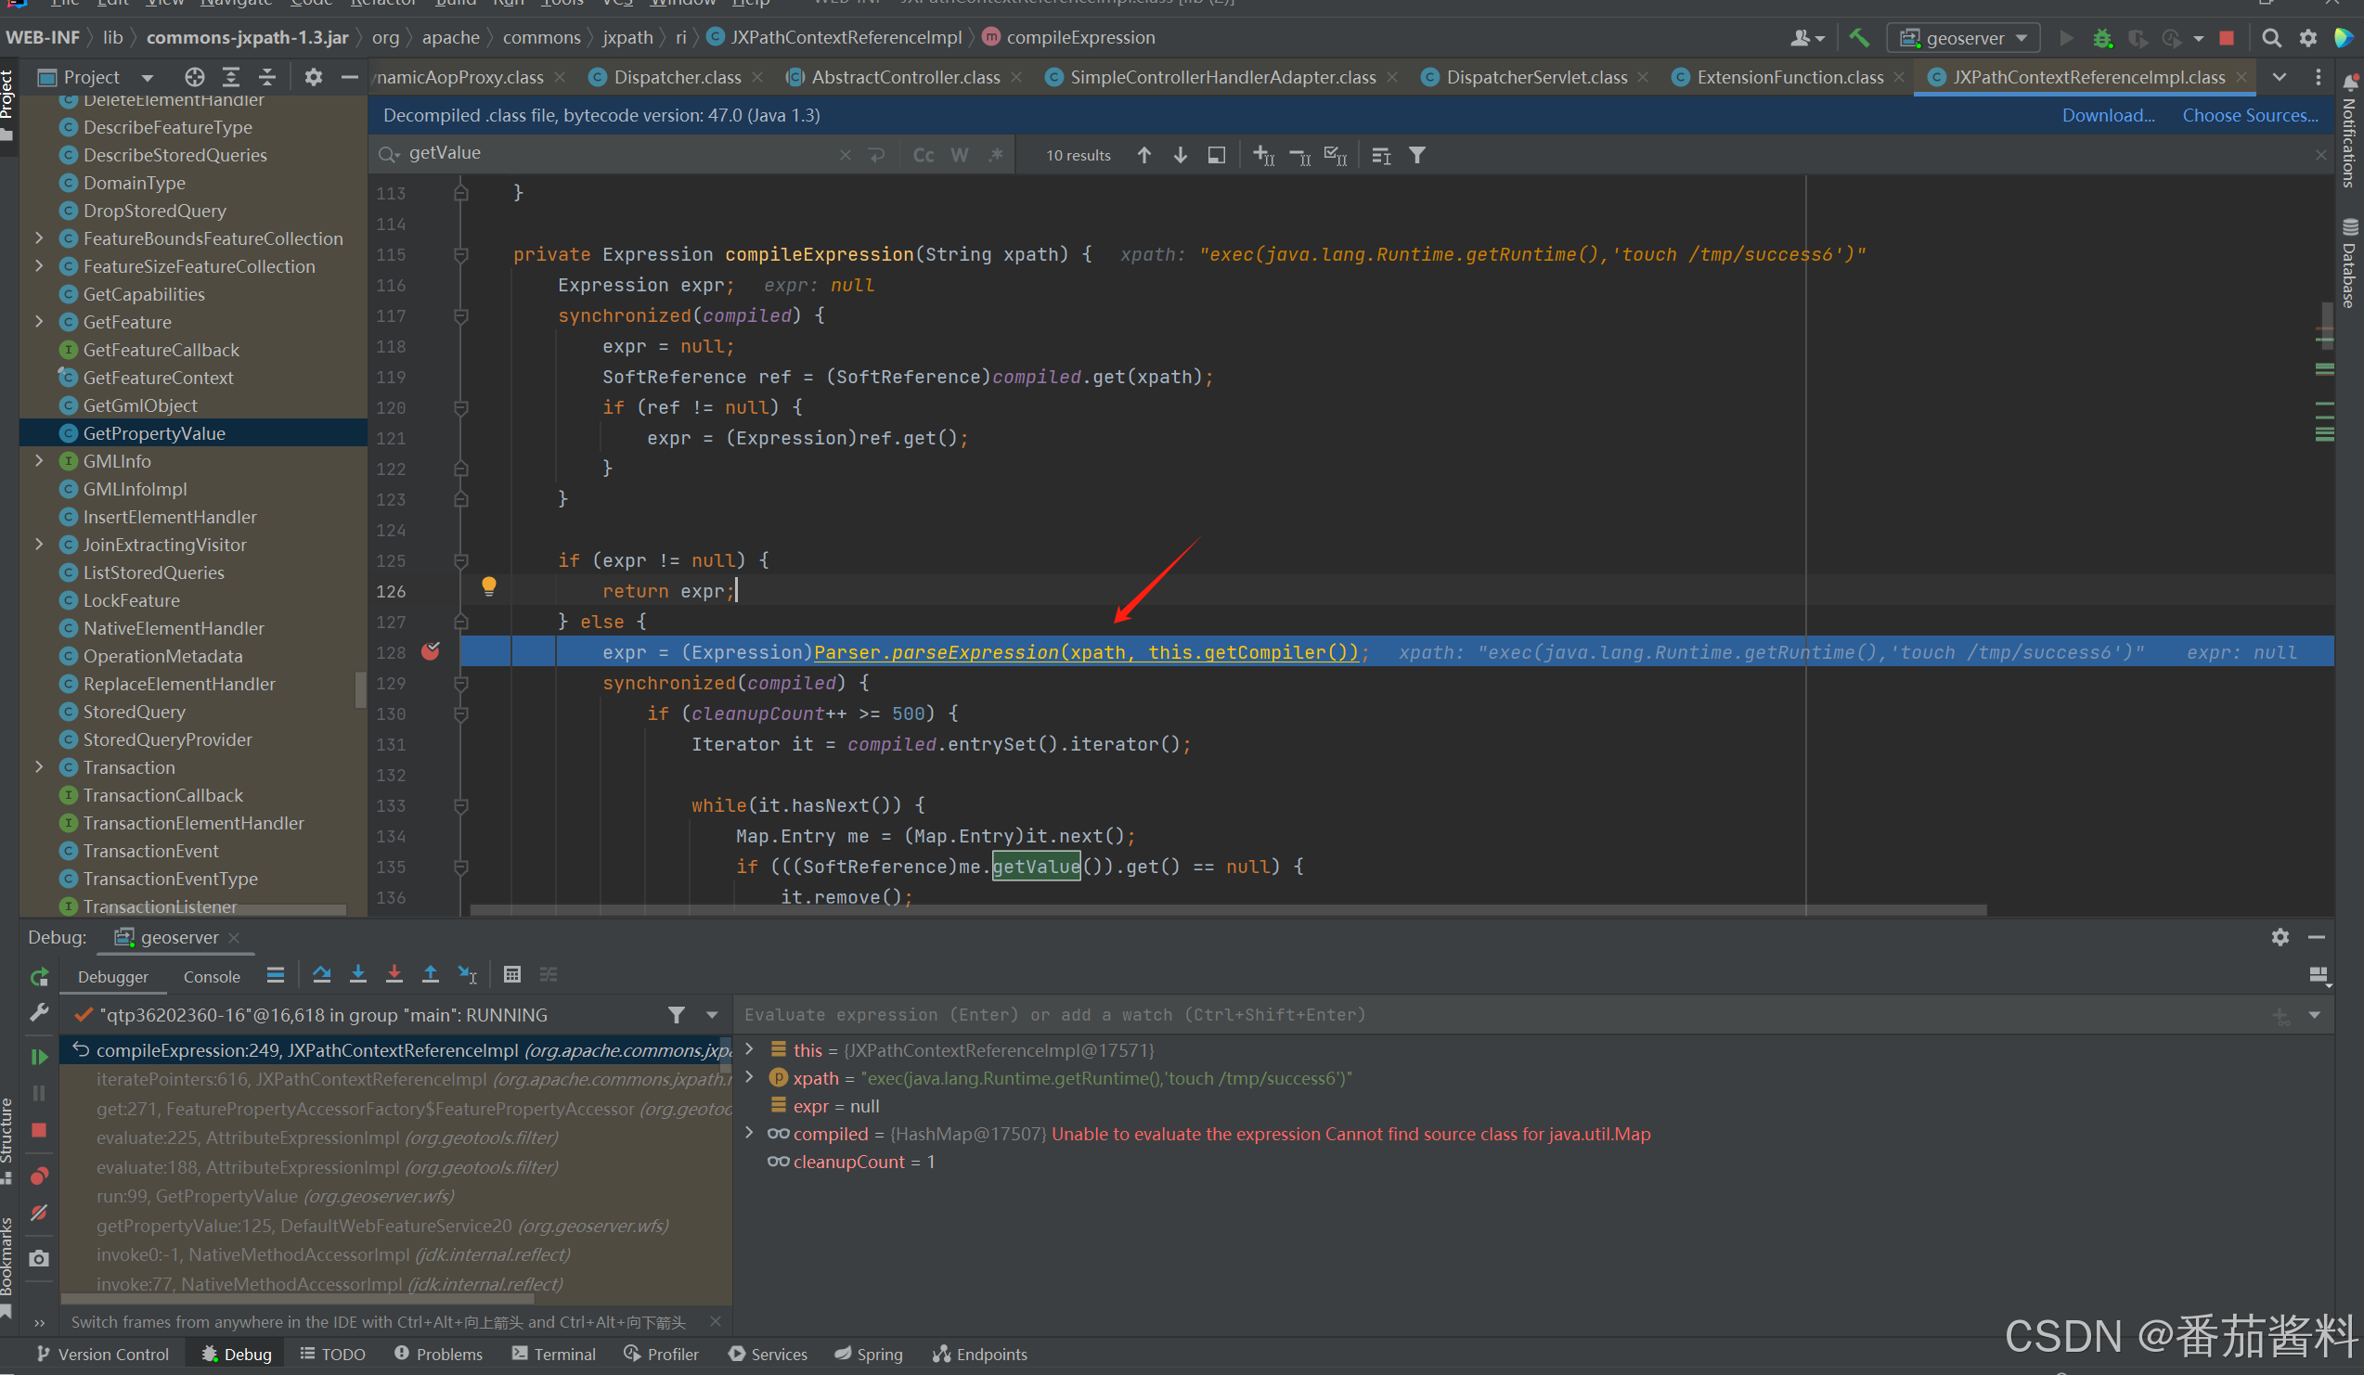Expand the GMLInfo tree node
2364x1375 pixels.
pos(38,460)
